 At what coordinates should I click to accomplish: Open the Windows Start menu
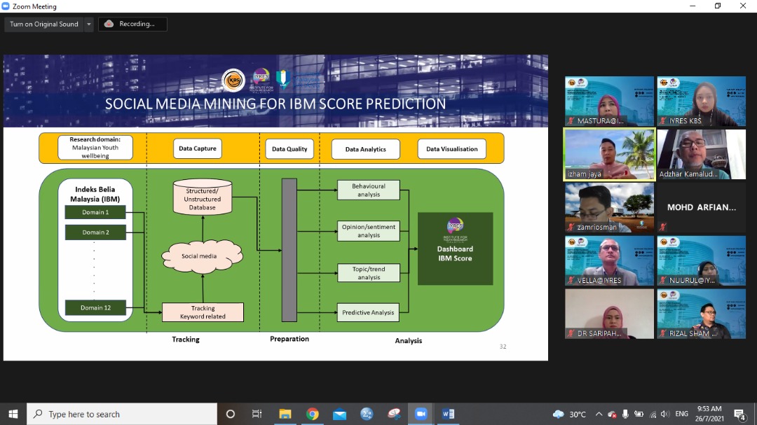click(13, 414)
